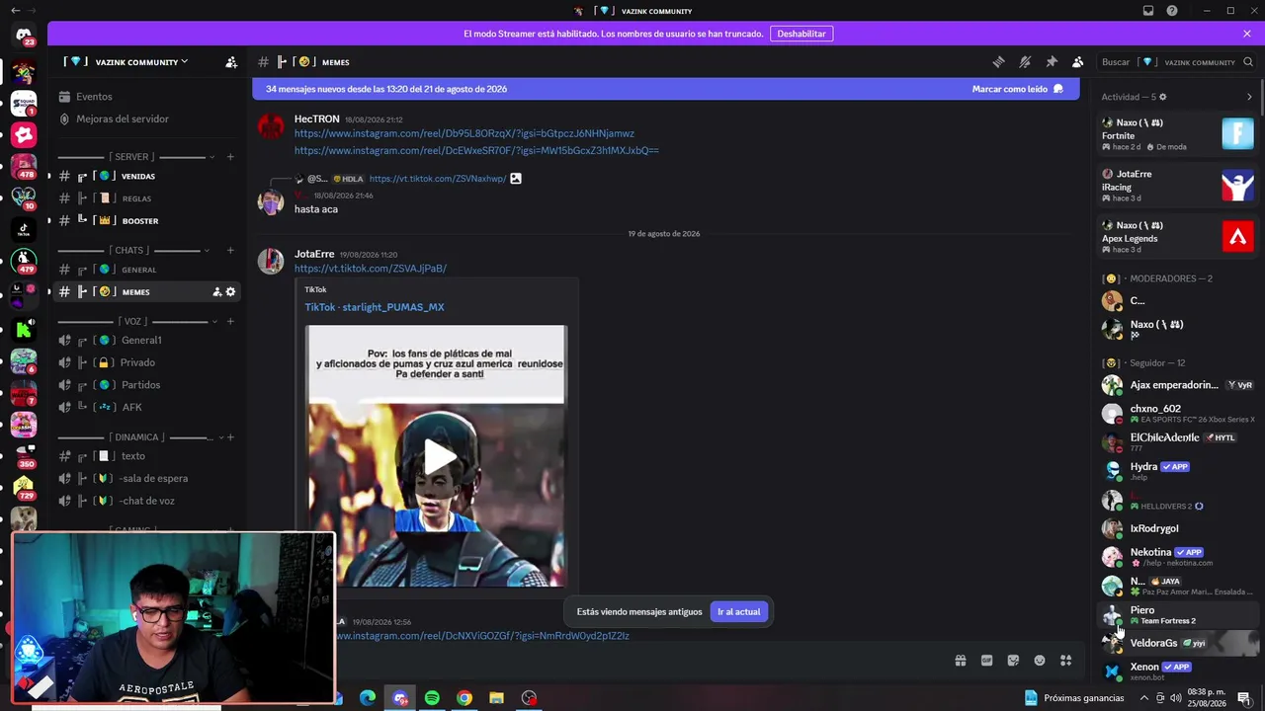Open Actividad settings gear
The height and width of the screenshot is (711, 1265).
pyautogui.click(x=1162, y=97)
